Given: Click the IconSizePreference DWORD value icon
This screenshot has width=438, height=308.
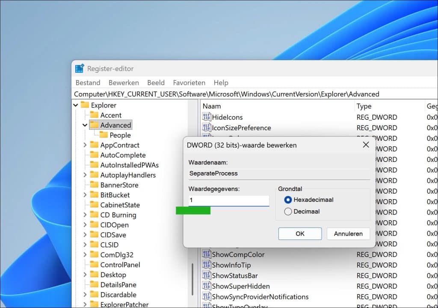Looking at the screenshot, I should tap(207, 127).
